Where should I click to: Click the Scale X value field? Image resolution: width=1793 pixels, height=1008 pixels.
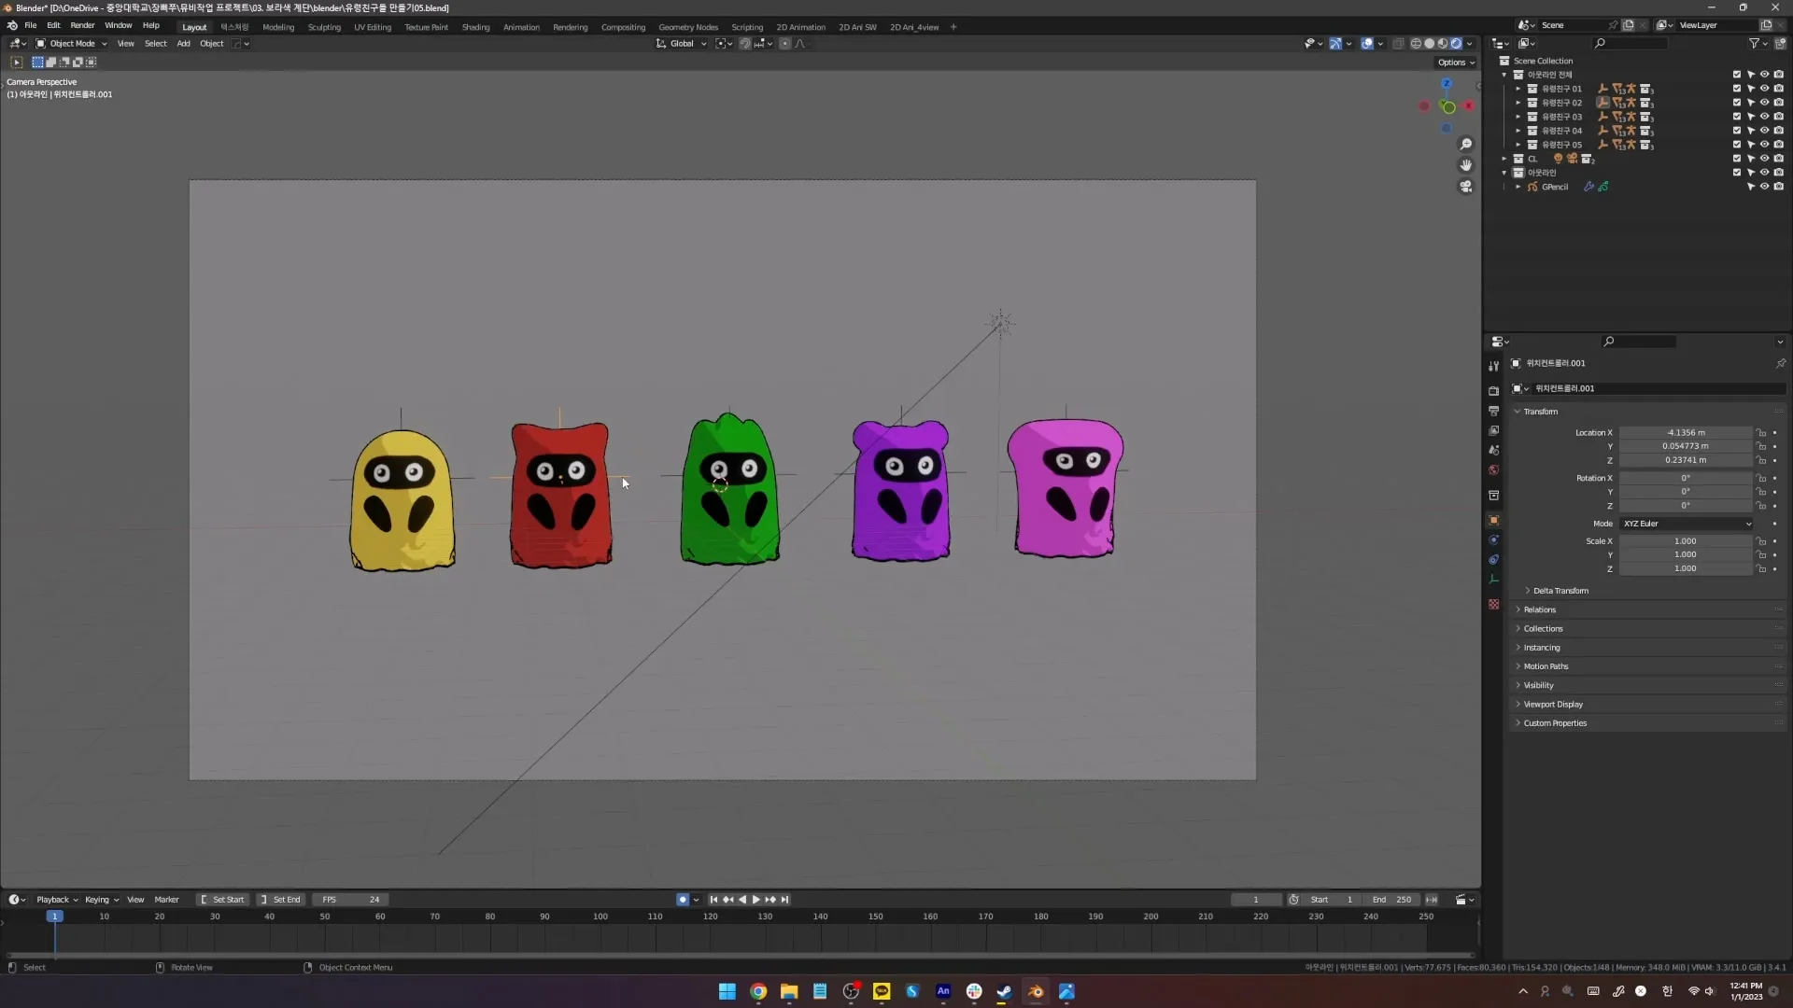[1685, 541]
